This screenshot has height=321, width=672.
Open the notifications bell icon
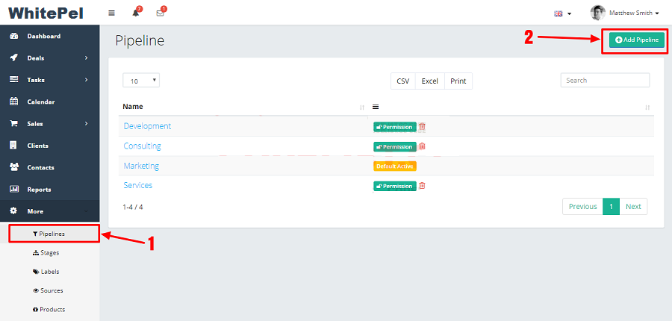pos(136,13)
